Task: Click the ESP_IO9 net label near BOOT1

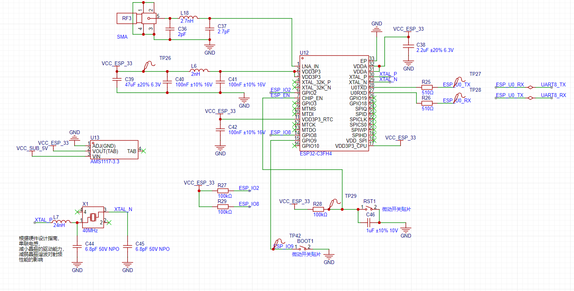Action: [283, 246]
